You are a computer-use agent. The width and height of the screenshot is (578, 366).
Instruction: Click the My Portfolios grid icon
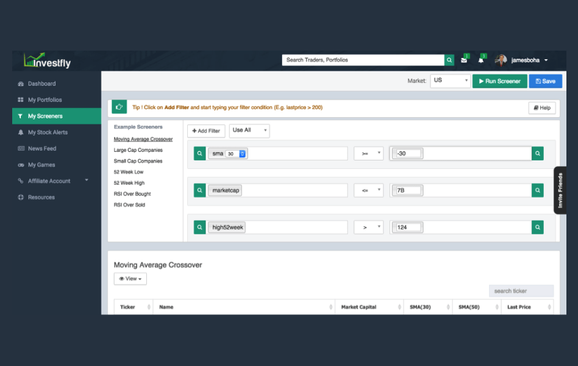(x=21, y=99)
